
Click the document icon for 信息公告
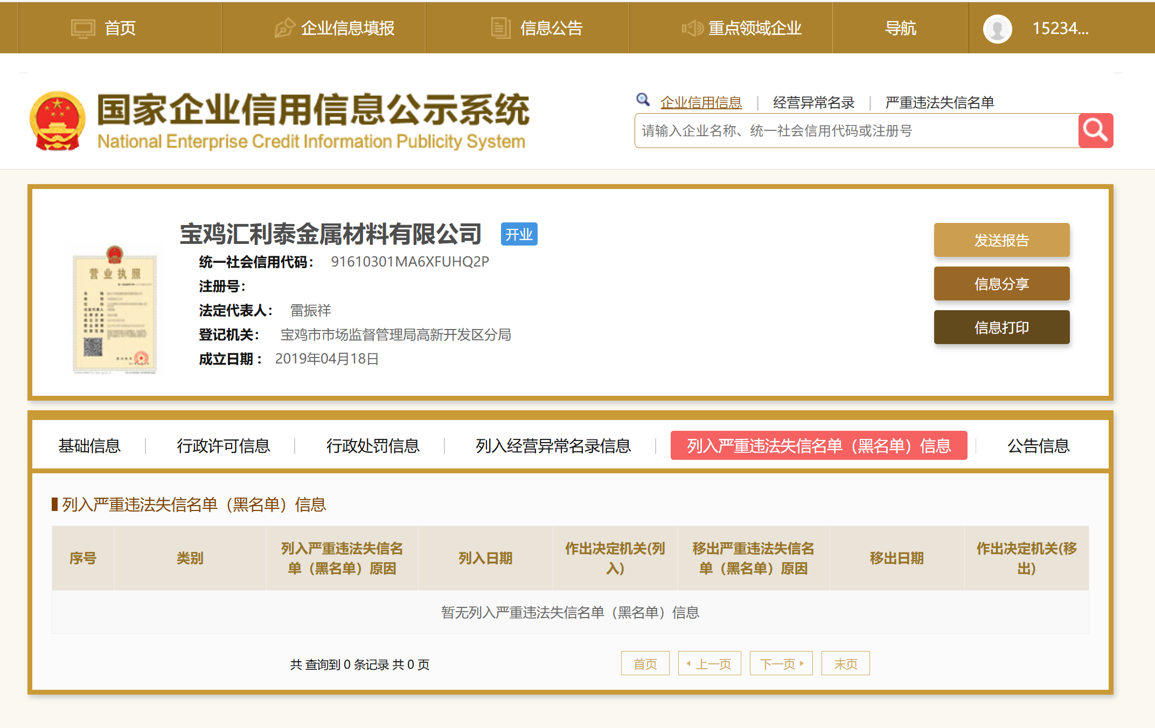pyautogui.click(x=500, y=28)
